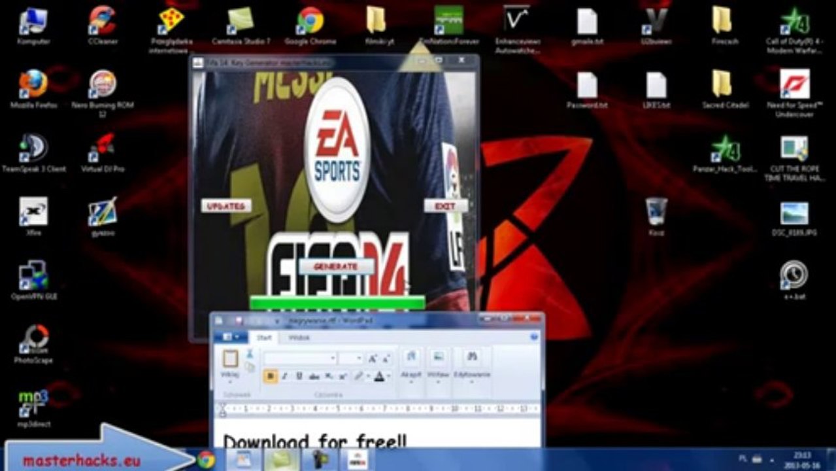Apply strikethrough formatting in WordPad
Screen dimensions: 836x471
pos(314,376)
